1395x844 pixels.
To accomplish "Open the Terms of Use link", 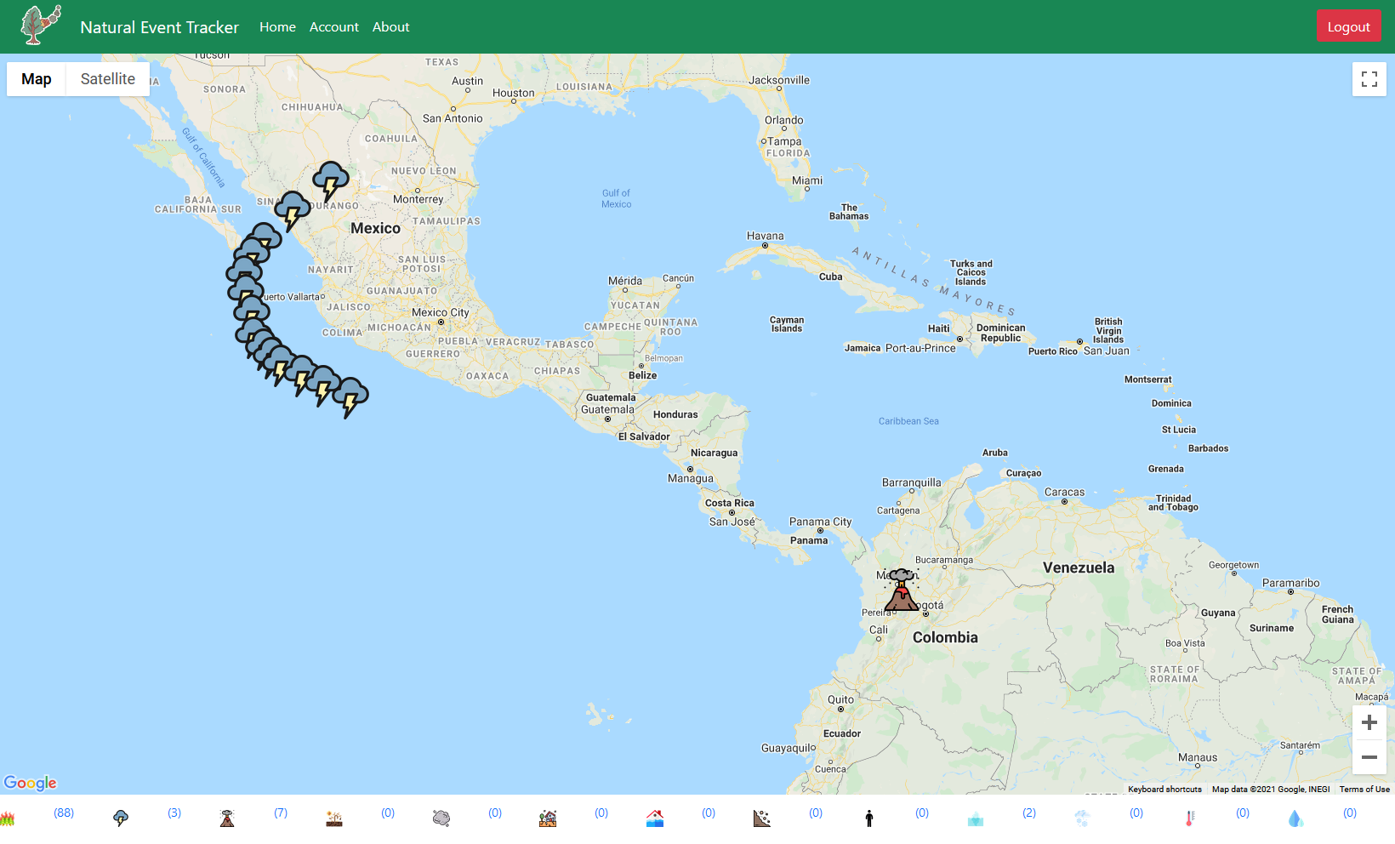I will (1364, 790).
